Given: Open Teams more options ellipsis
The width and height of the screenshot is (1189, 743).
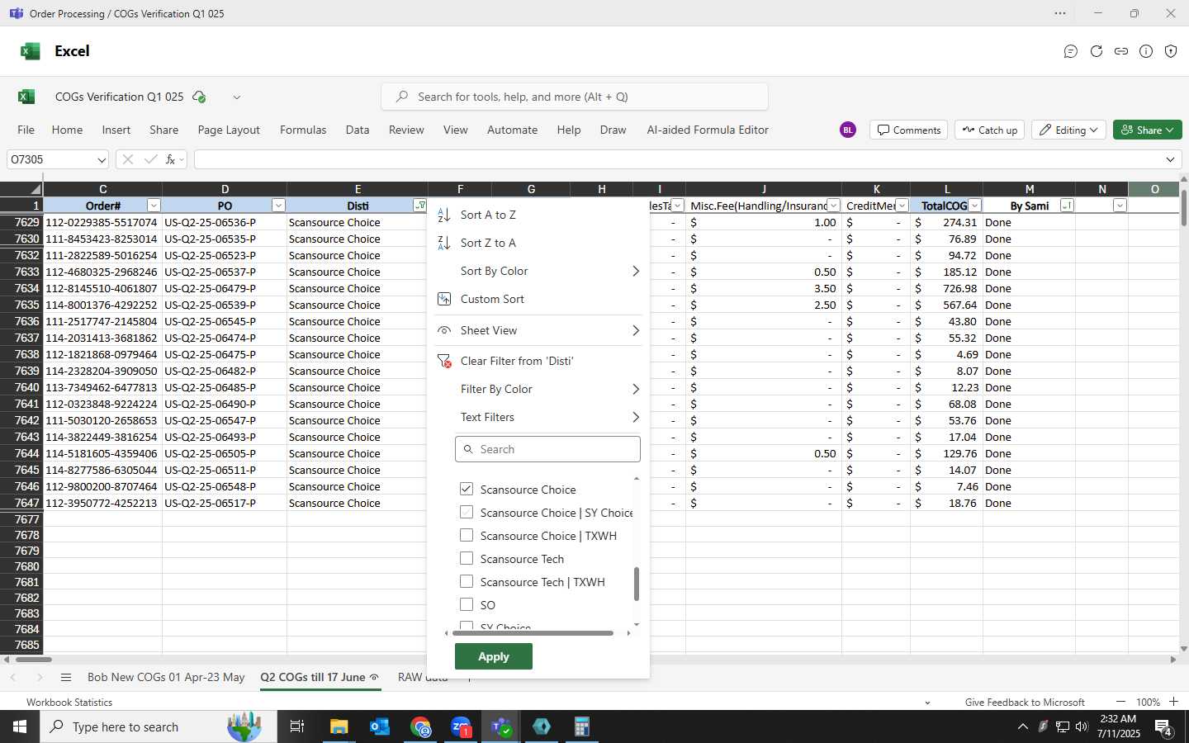Looking at the screenshot, I should pyautogui.click(x=1060, y=13).
